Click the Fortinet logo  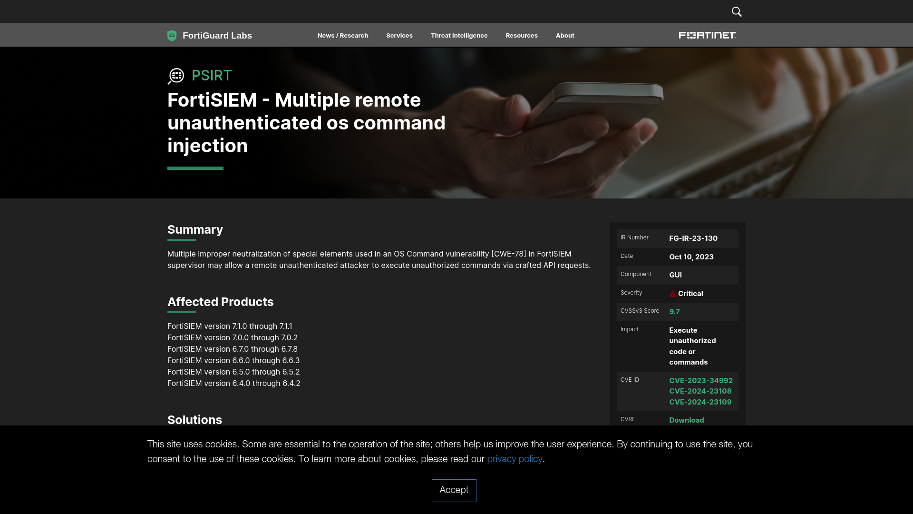click(x=707, y=35)
